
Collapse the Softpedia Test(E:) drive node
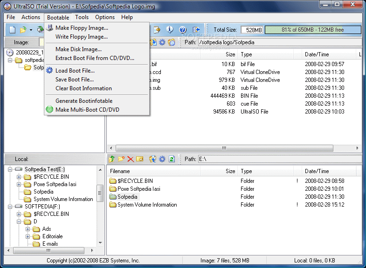10,169
